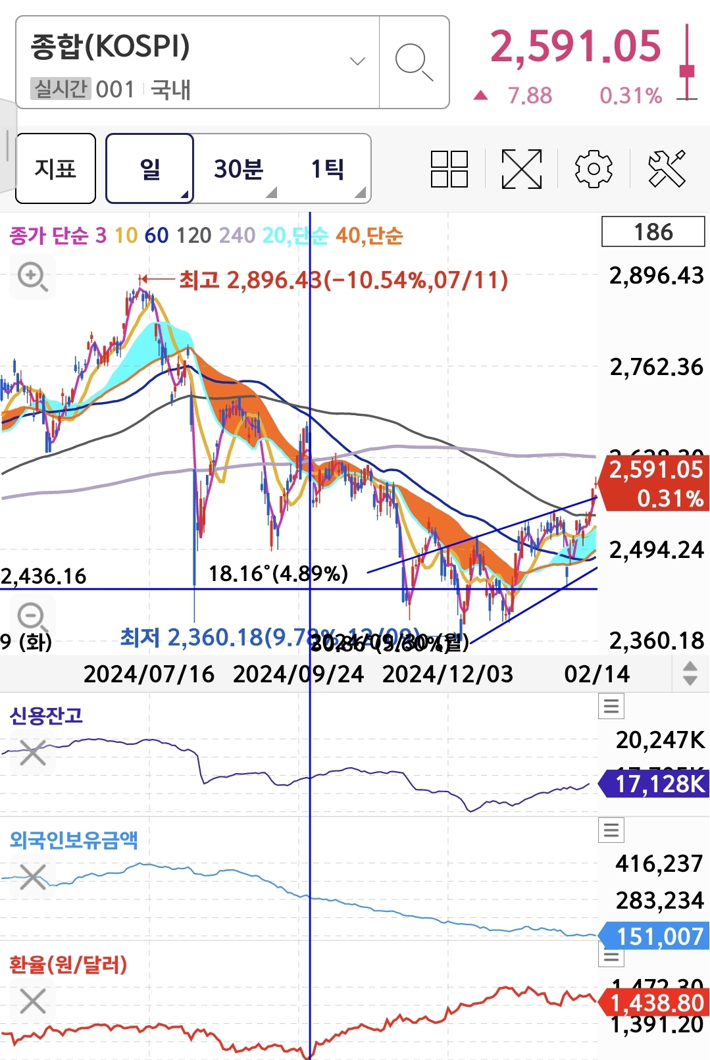Open the 환율 panel menu icon

611,956
